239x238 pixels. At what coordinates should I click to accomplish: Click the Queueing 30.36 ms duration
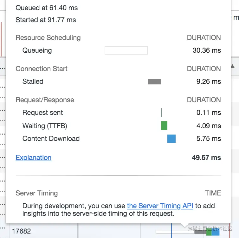pos(207,50)
